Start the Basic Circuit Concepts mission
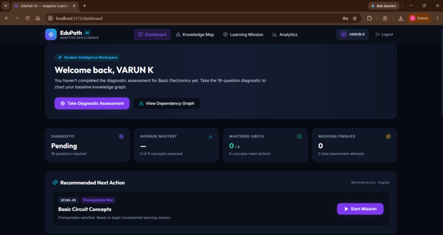Screen dimensions: 443x235 click(360, 209)
